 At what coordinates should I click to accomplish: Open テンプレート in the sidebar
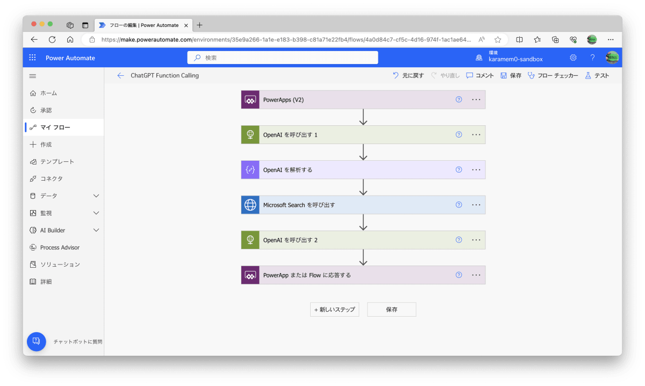coord(63,161)
